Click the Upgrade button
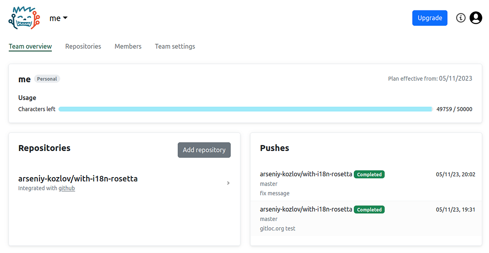 click(x=430, y=18)
